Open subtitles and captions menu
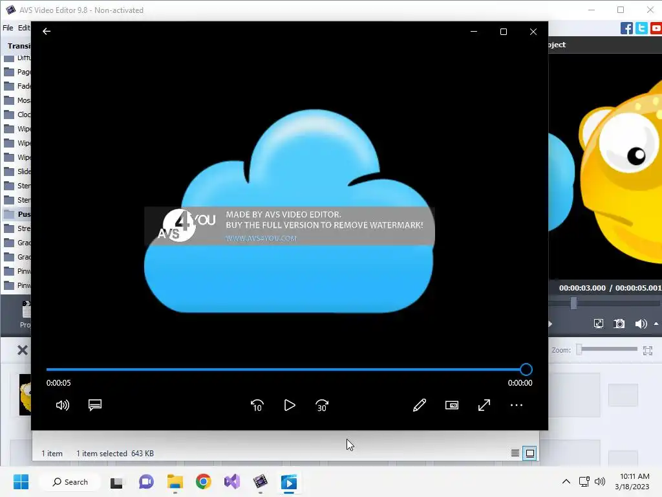The width and height of the screenshot is (662, 497). 95,405
